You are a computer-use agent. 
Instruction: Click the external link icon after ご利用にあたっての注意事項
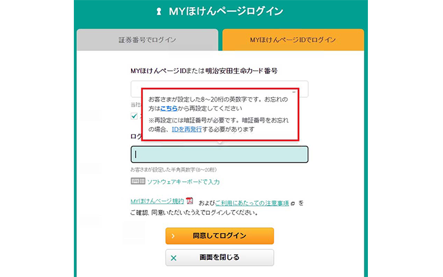[x=293, y=202]
